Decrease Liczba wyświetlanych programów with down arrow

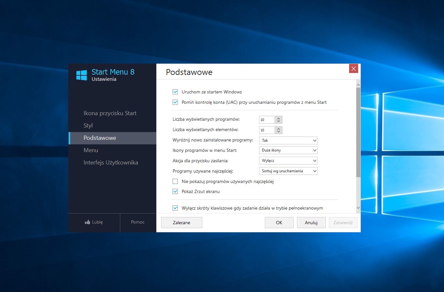point(279,121)
